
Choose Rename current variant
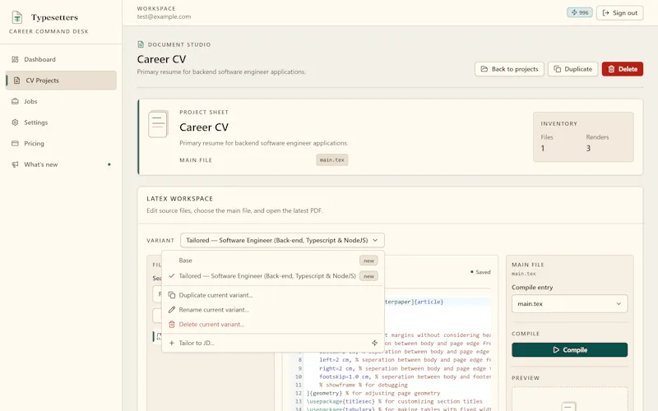click(273, 310)
